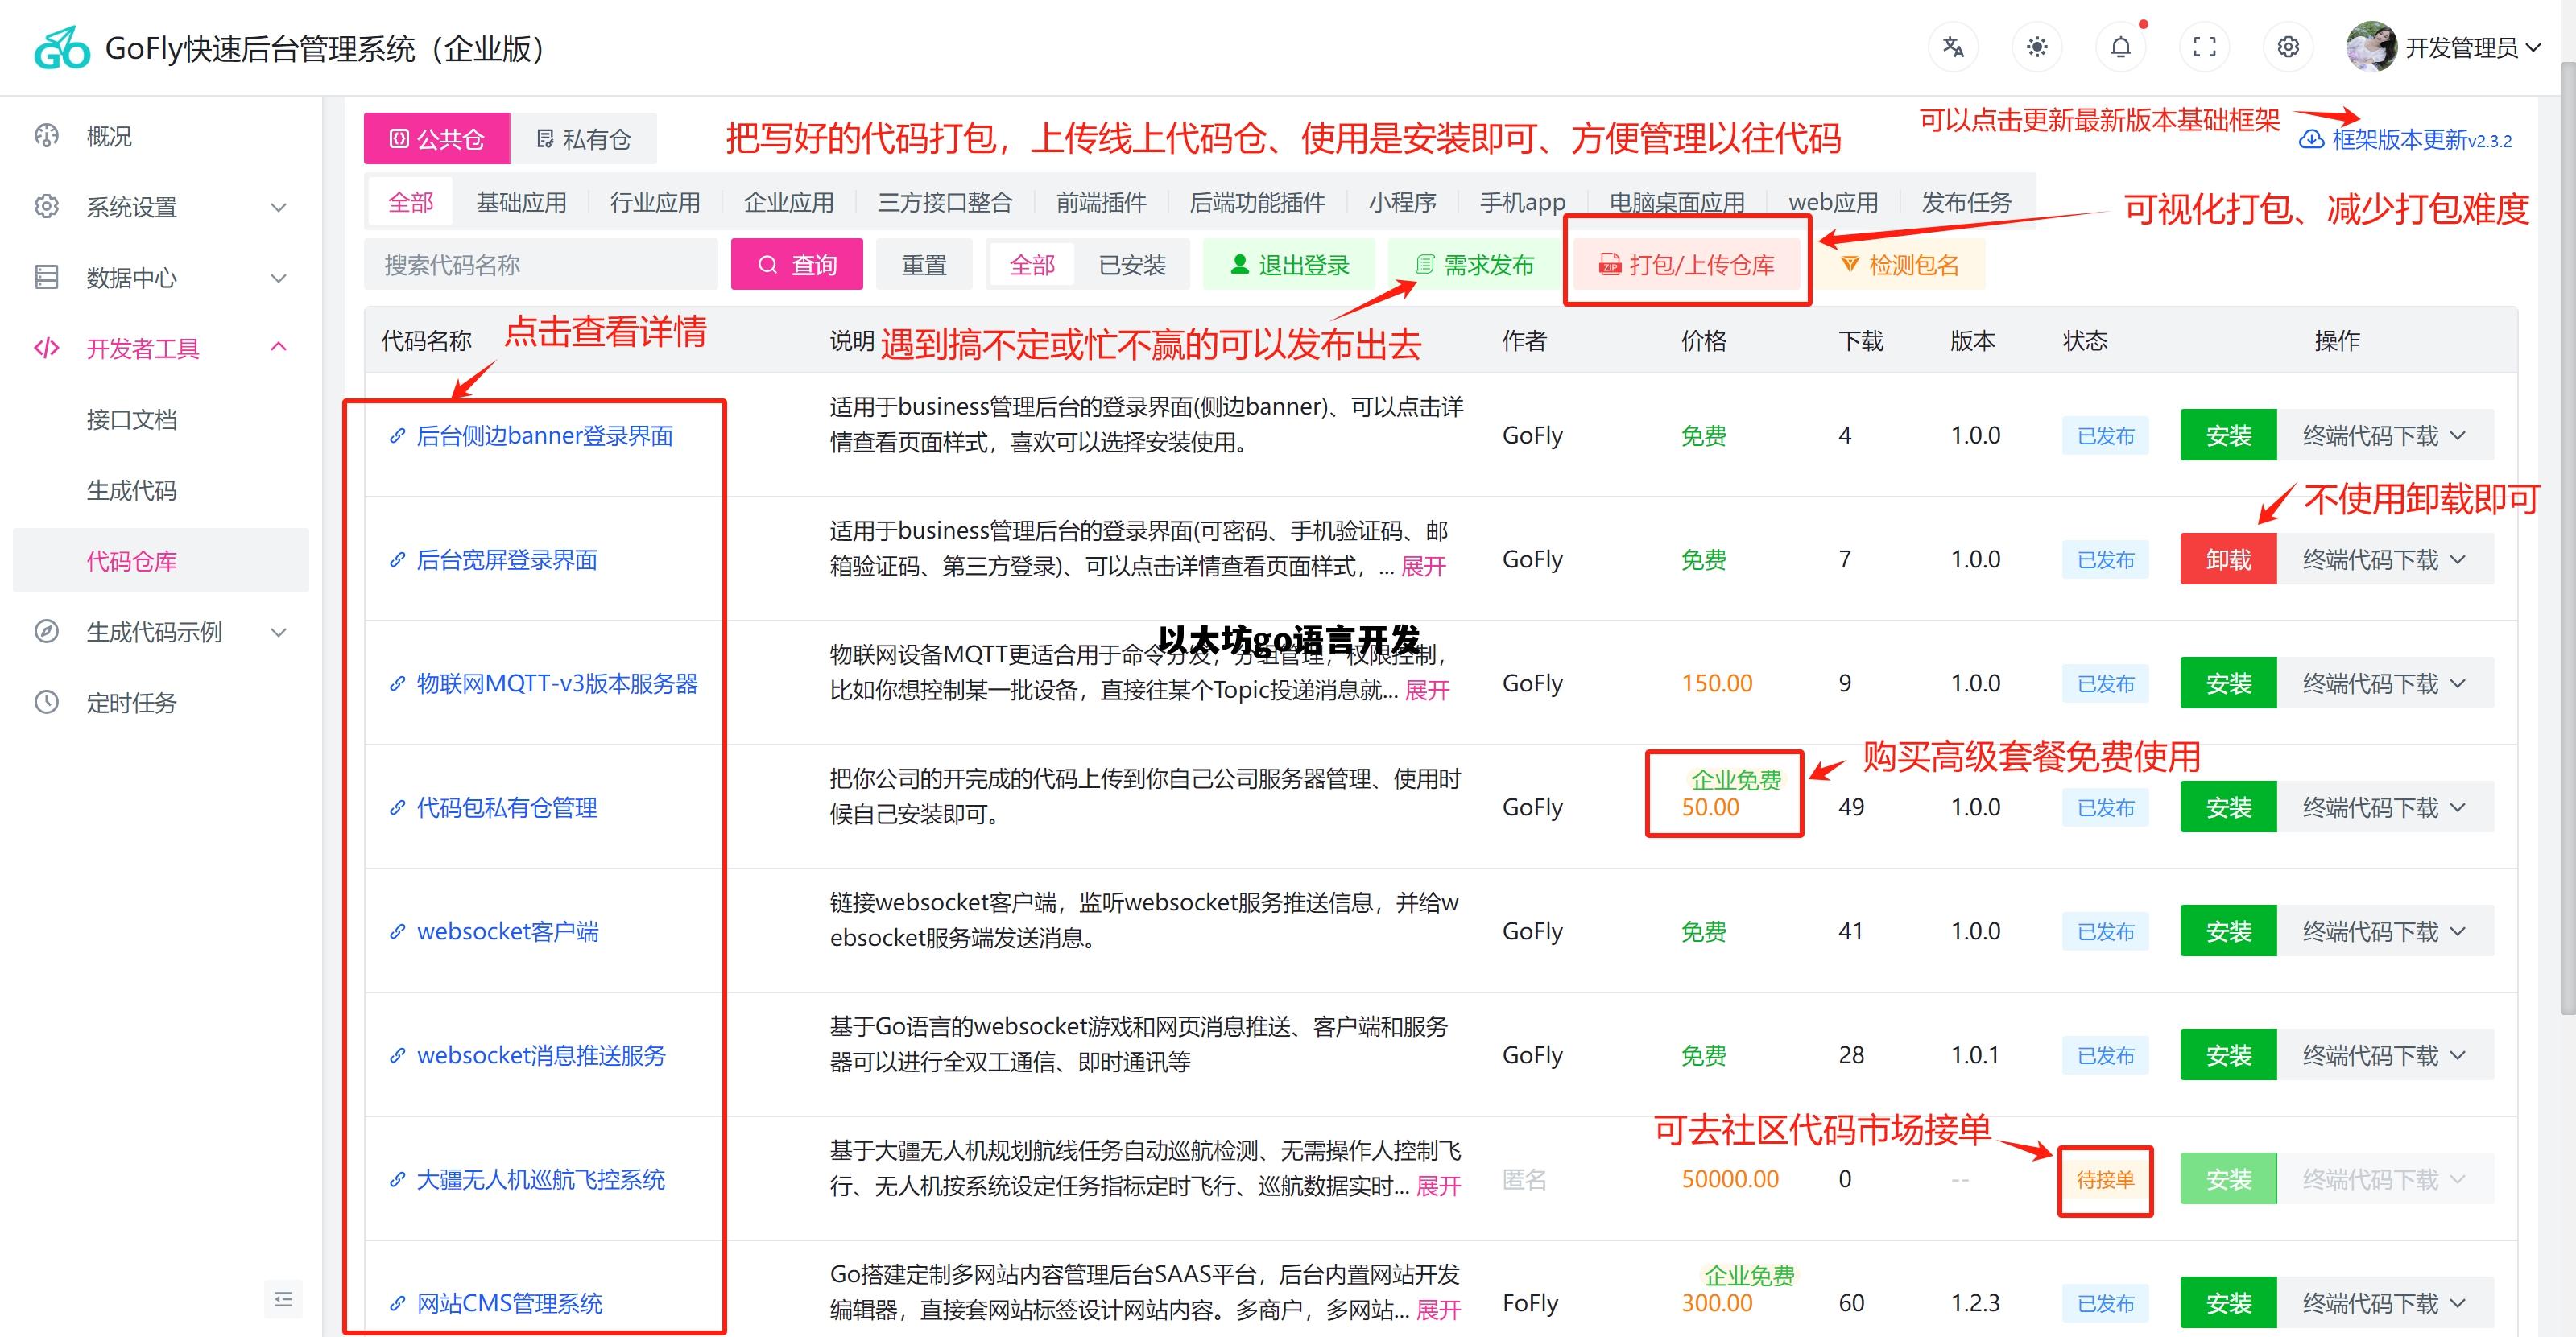Click the developer admin avatar
This screenshot has height=1337, width=2576.
click(2371, 47)
